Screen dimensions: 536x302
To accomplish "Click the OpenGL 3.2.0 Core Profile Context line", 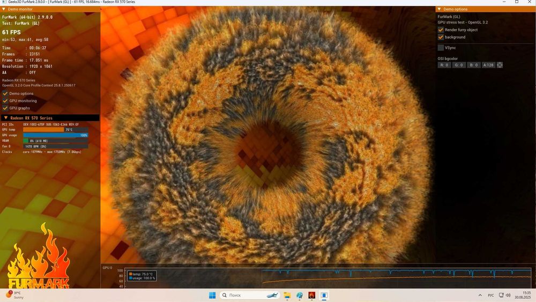I will click(x=39, y=85).
